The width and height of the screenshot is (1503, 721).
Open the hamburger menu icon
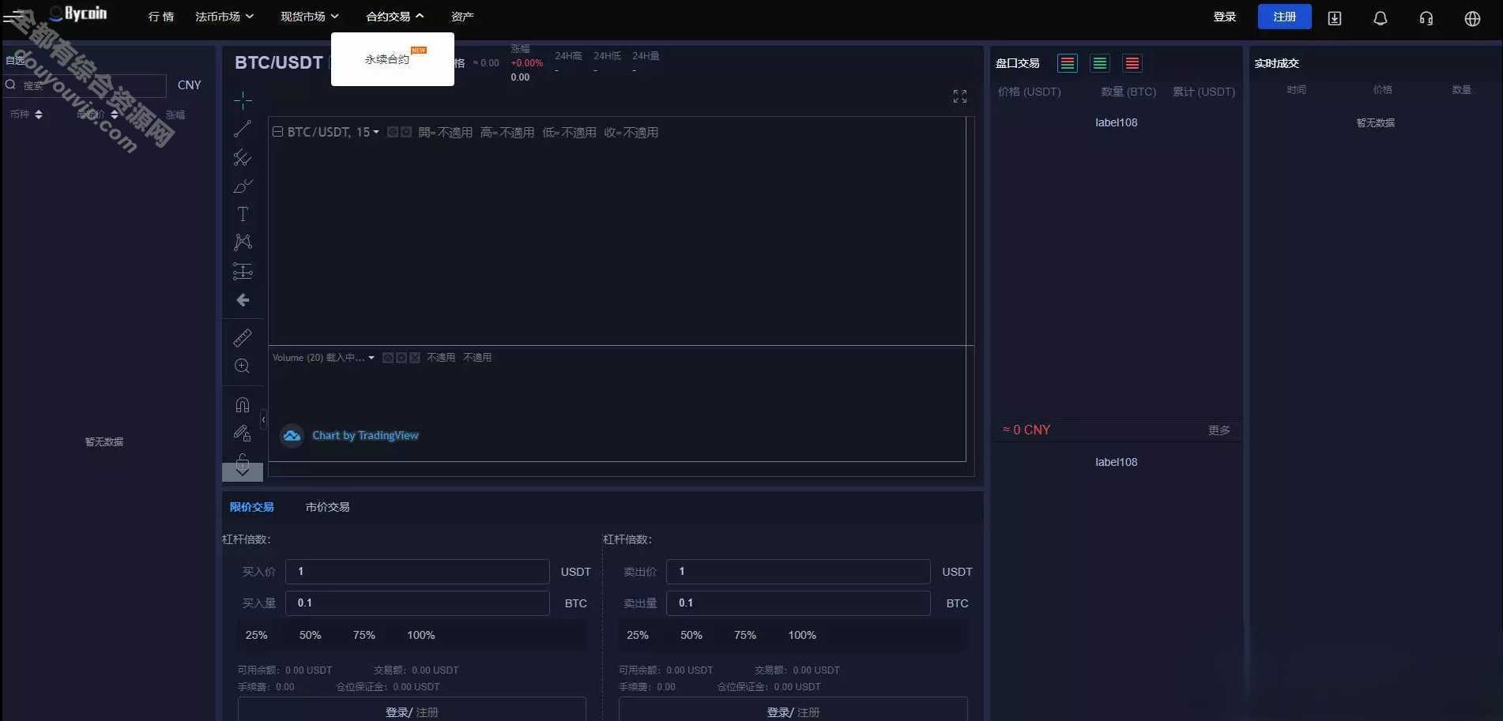point(13,16)
